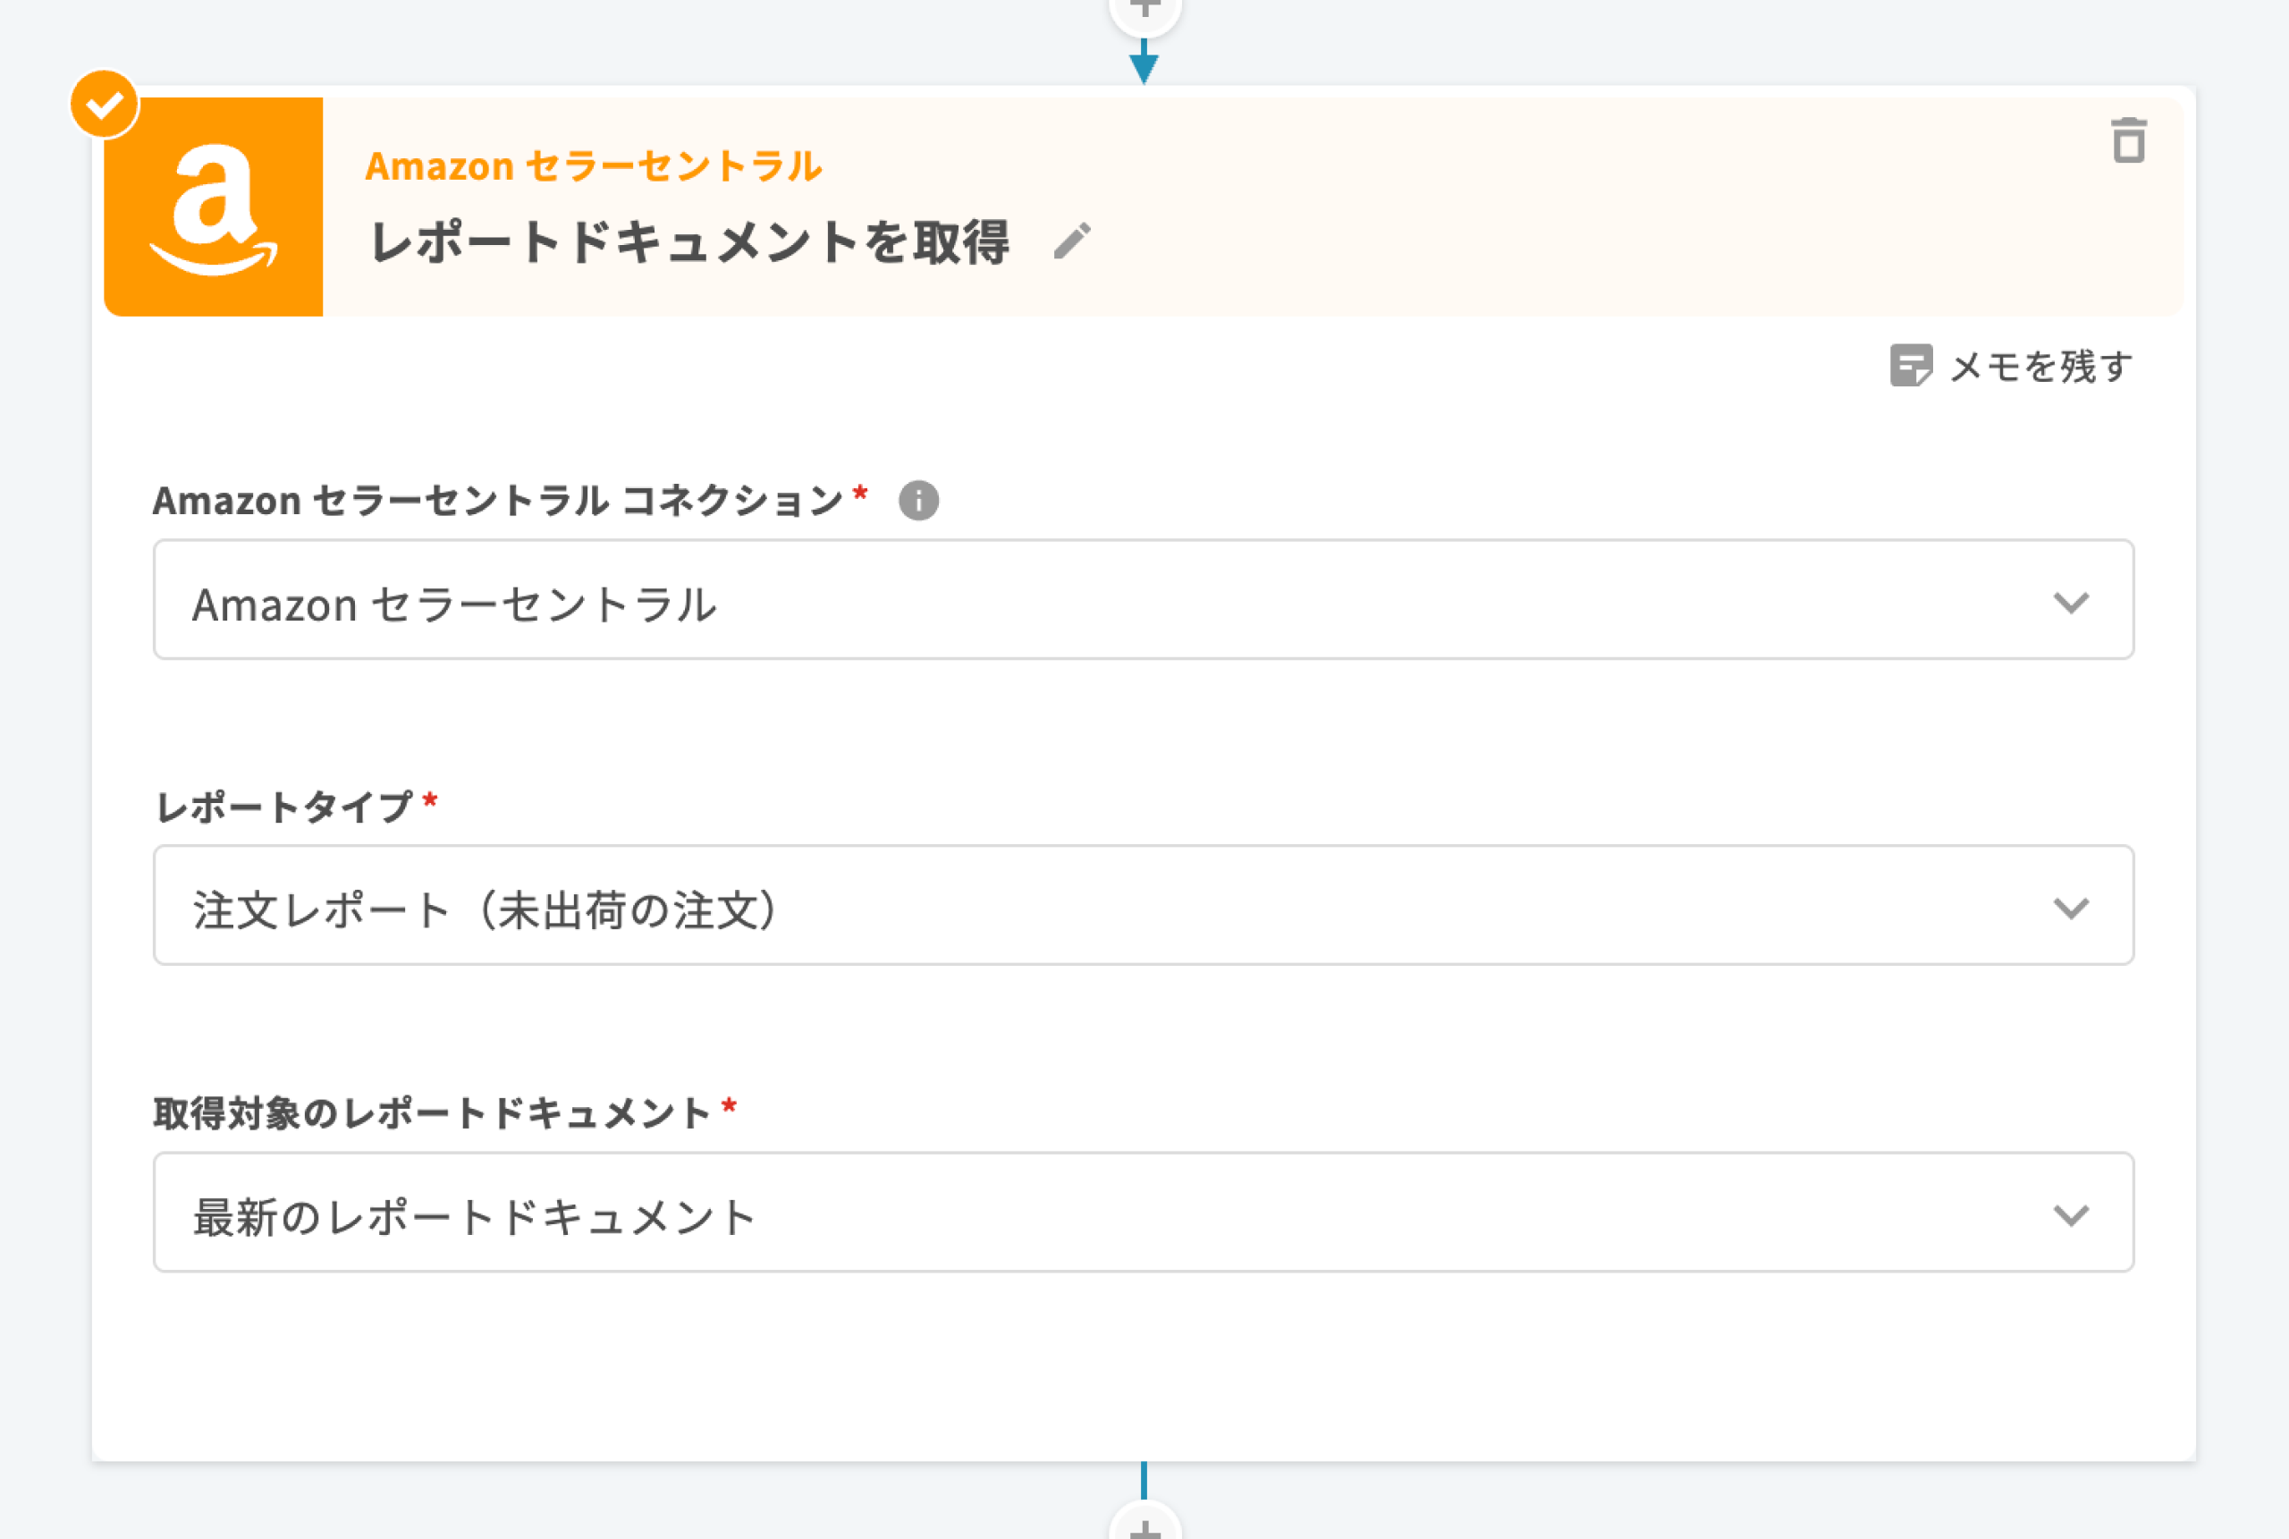Screen dimensions: 2289x1539
Task: Click the selected value '注文レポート（未出荷の注文）'
Action: pos(486,908)
